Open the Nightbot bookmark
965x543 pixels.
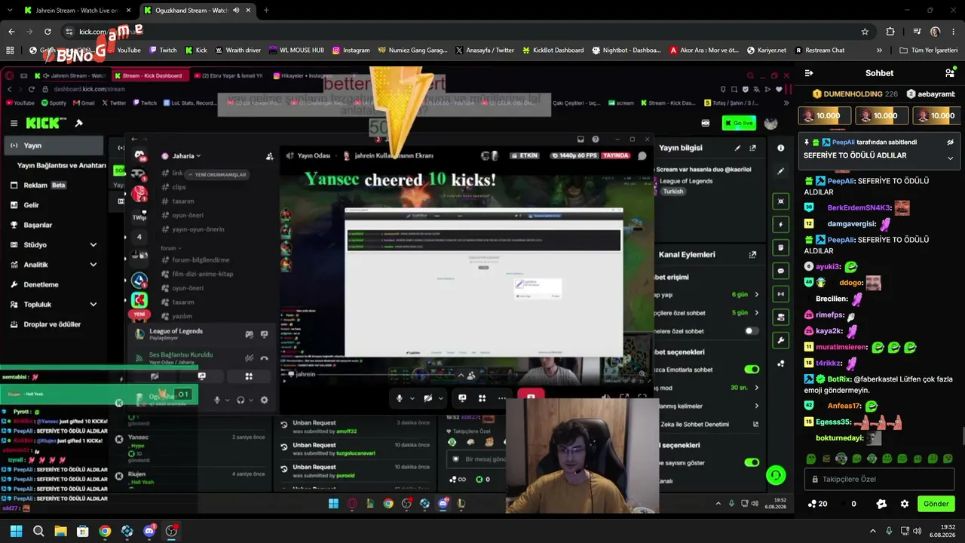point(626,51)
